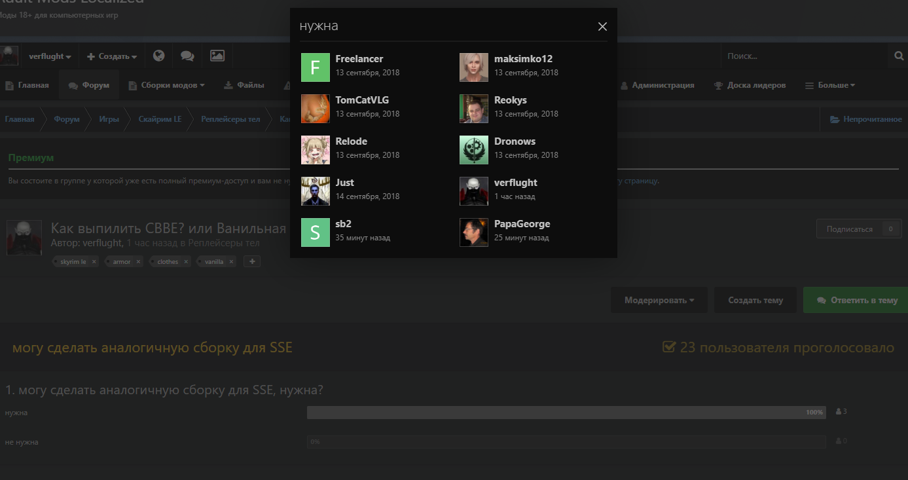Expand the Модерировать dropdown
Image resolution: width=908 pixels, height=480 pixels.
659,301
